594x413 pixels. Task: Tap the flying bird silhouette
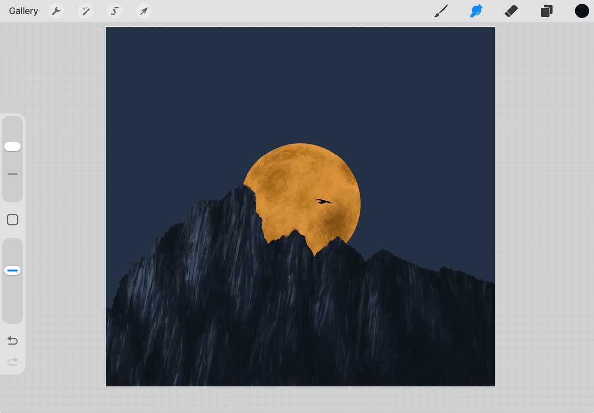(323, 201)
